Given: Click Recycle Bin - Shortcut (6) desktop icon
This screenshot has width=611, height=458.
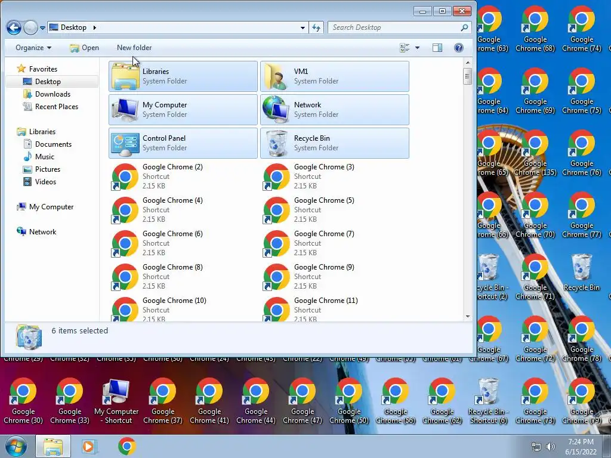Looking at the screenshot, I should (x=488, y=401).
